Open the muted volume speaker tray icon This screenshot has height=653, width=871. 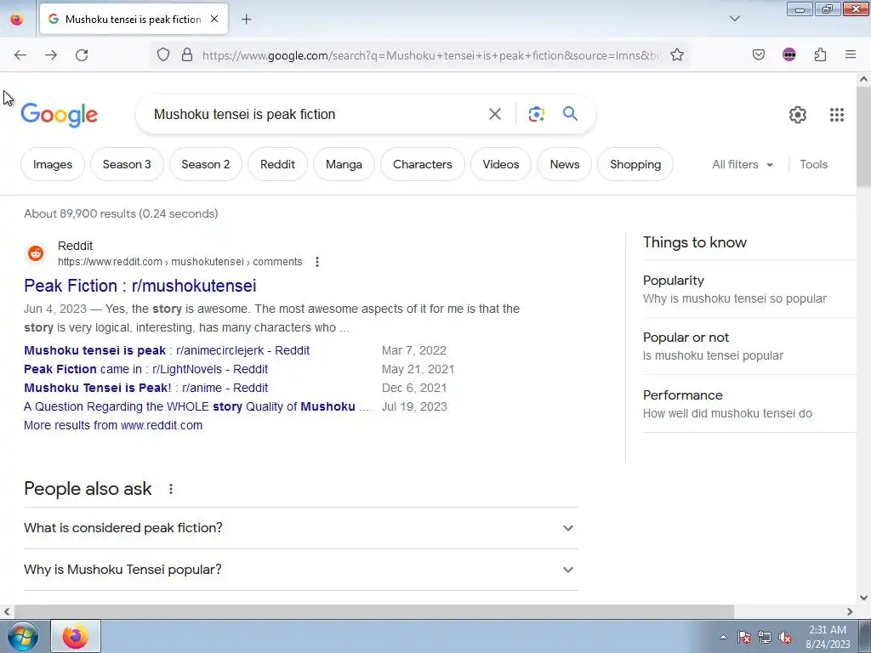click(785, 637)
